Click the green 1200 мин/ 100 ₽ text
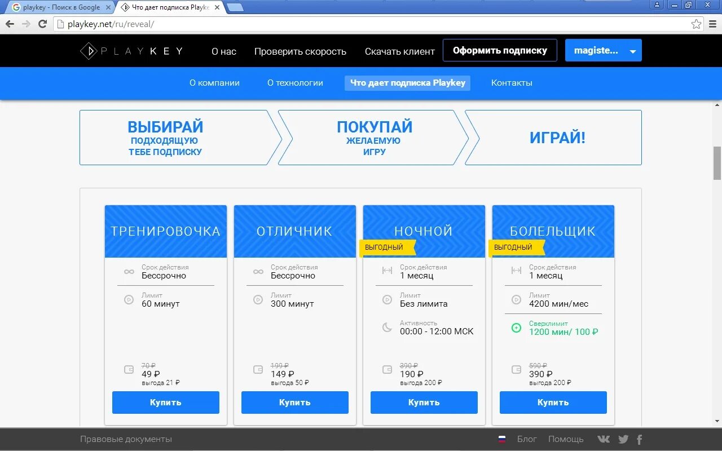 563,331
